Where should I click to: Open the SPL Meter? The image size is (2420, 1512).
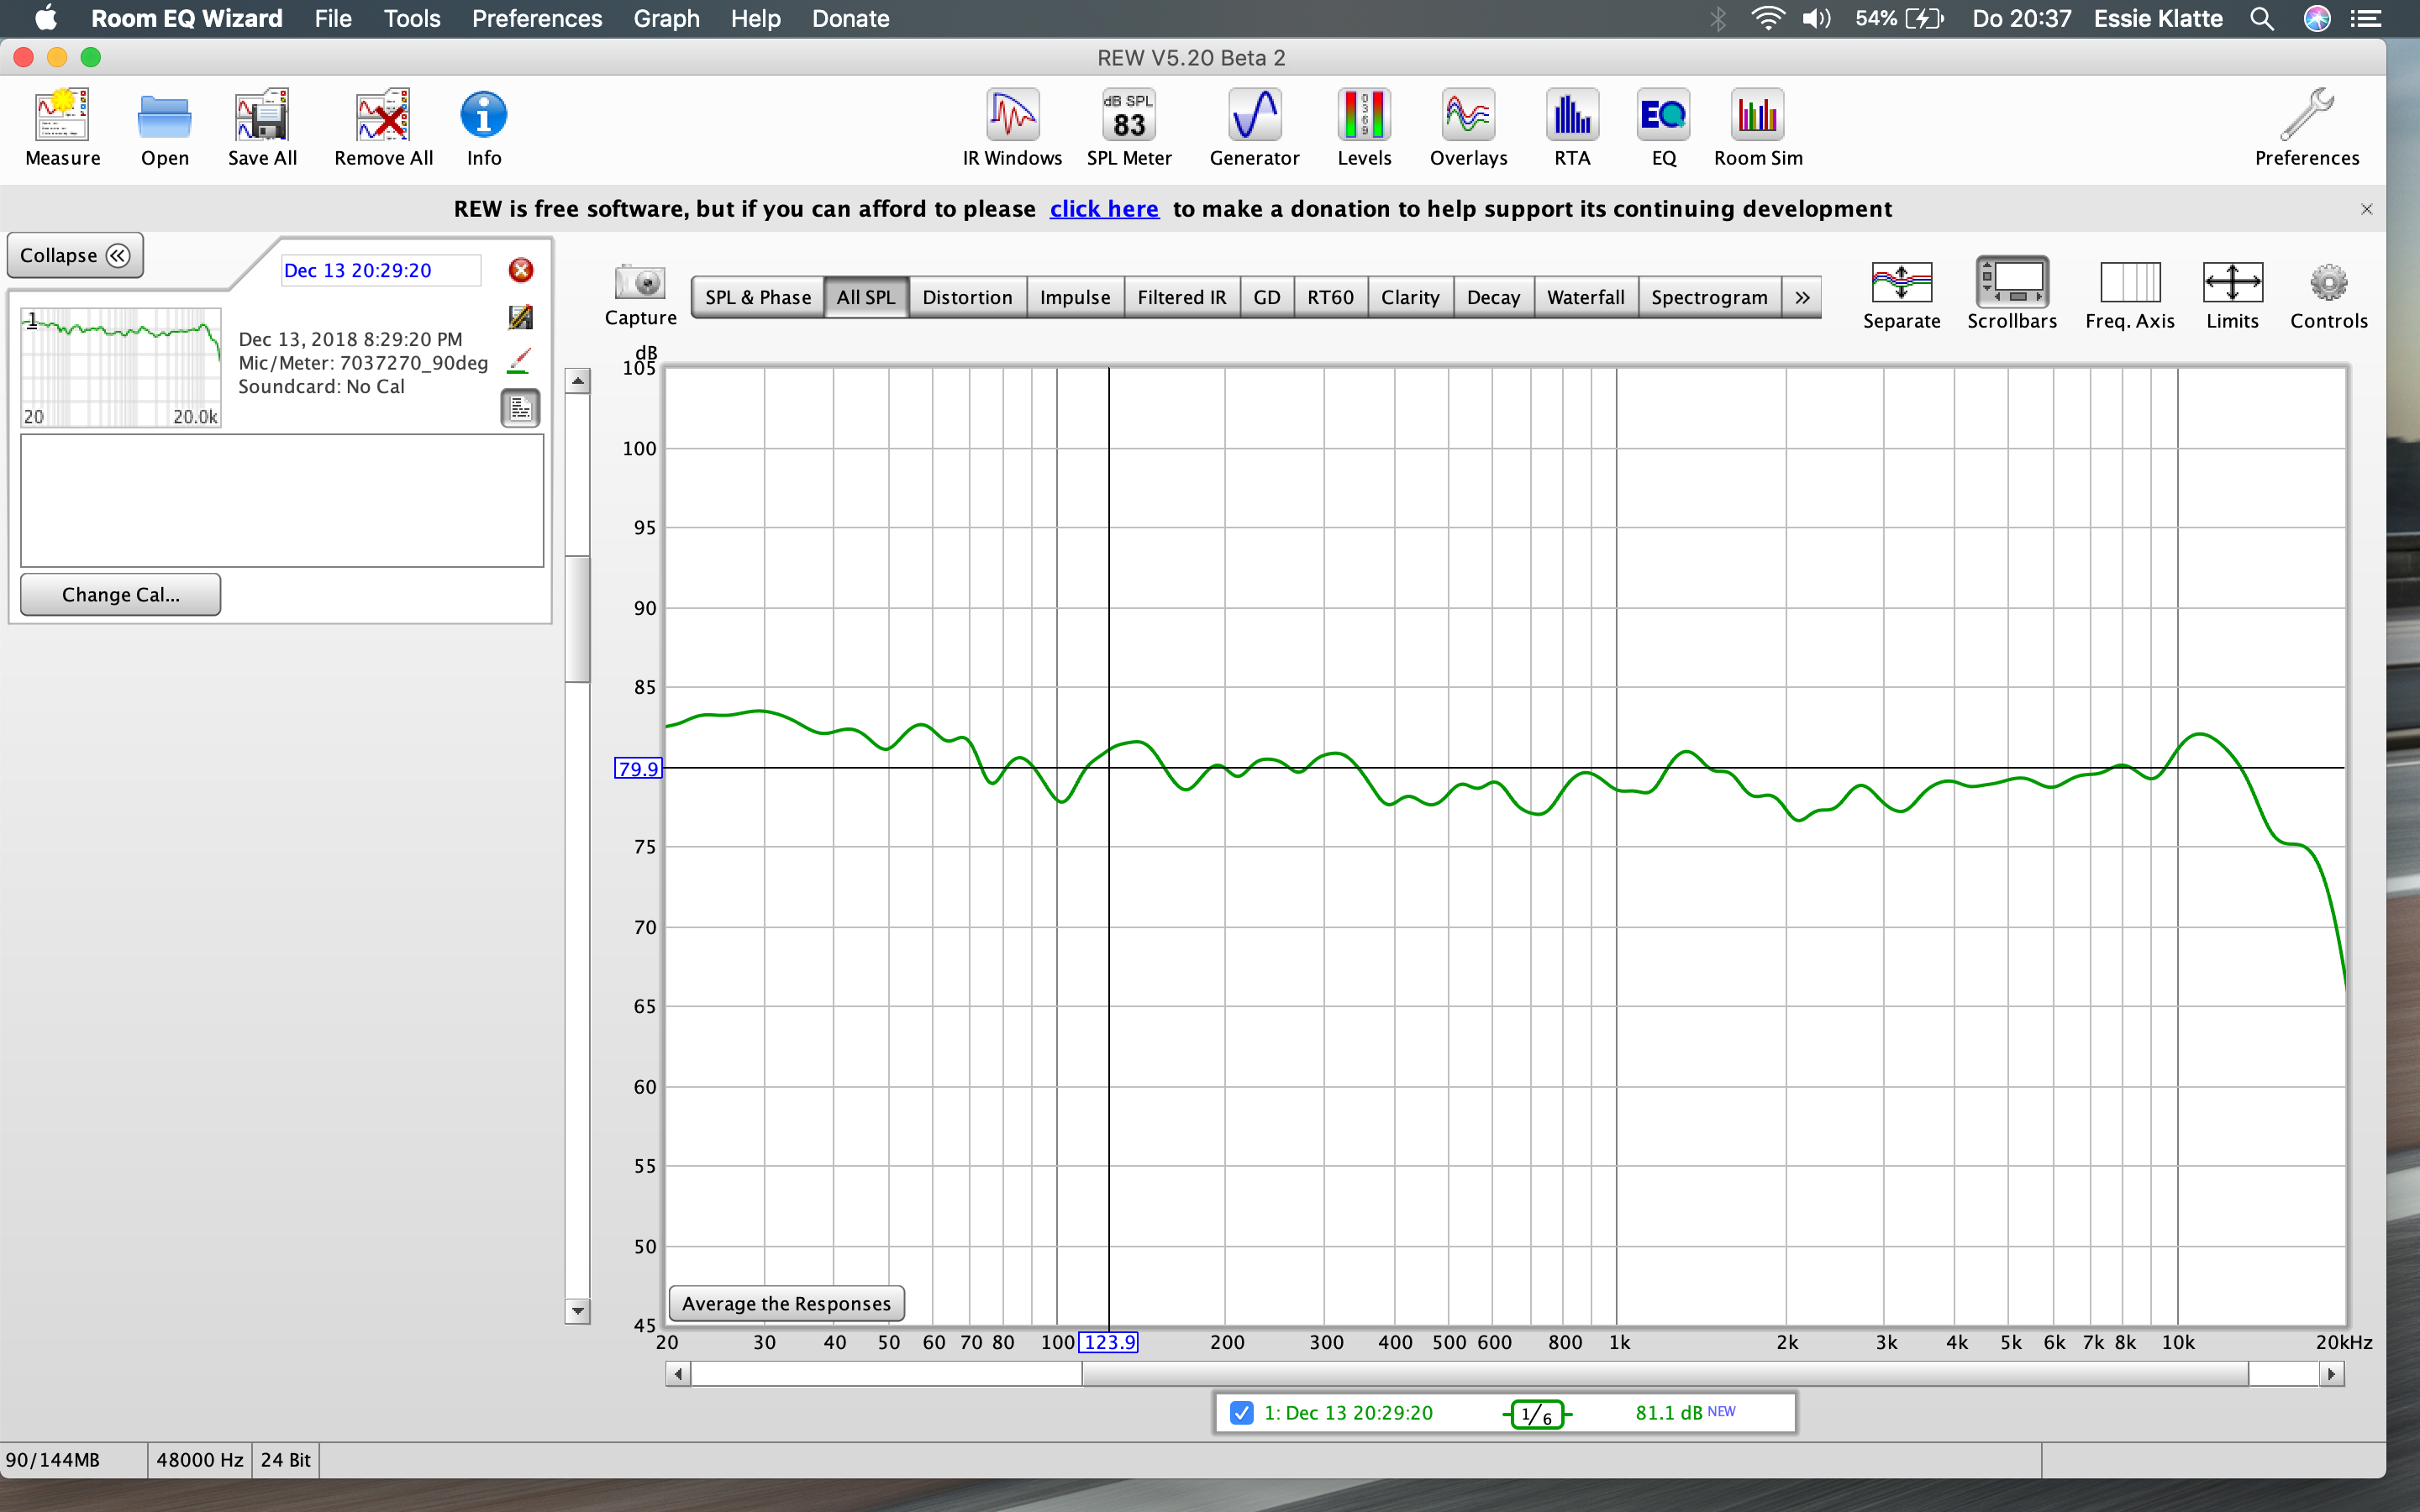pos(1129,128)
